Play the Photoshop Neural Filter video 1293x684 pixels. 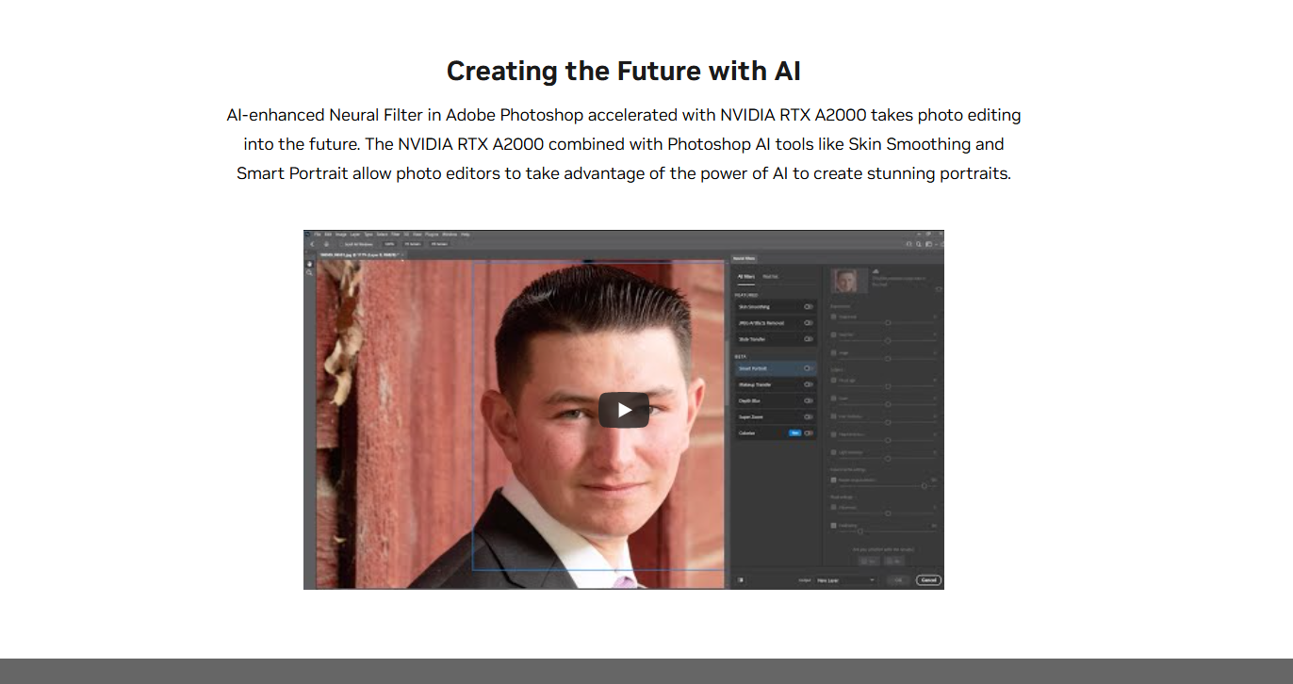(624, 410)
